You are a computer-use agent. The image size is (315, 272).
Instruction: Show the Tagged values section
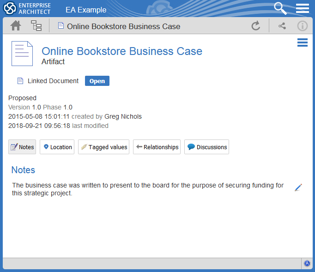pyautogui.click(x=103, y=147)
